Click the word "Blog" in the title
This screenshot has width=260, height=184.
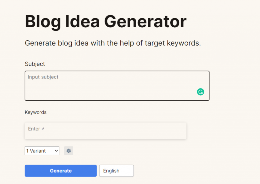click(43, 22)
